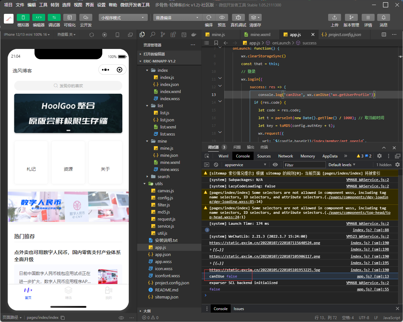403x322 pixels.
Task: Tap the 关于 card in simulator
Action: (105, 162)
